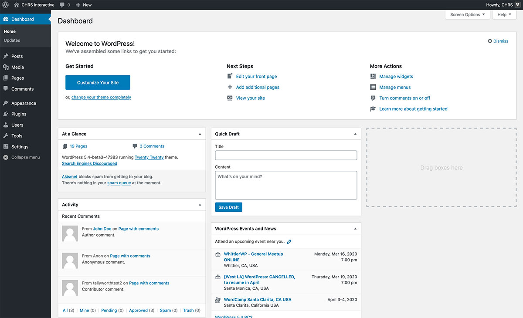Open the Plugins menu label

click(x=19, y=114)
